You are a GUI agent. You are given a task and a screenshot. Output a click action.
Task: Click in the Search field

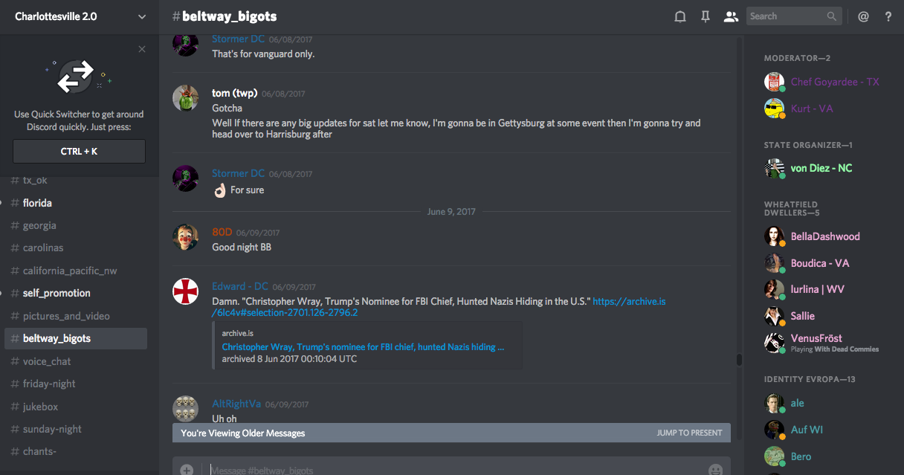787,16
